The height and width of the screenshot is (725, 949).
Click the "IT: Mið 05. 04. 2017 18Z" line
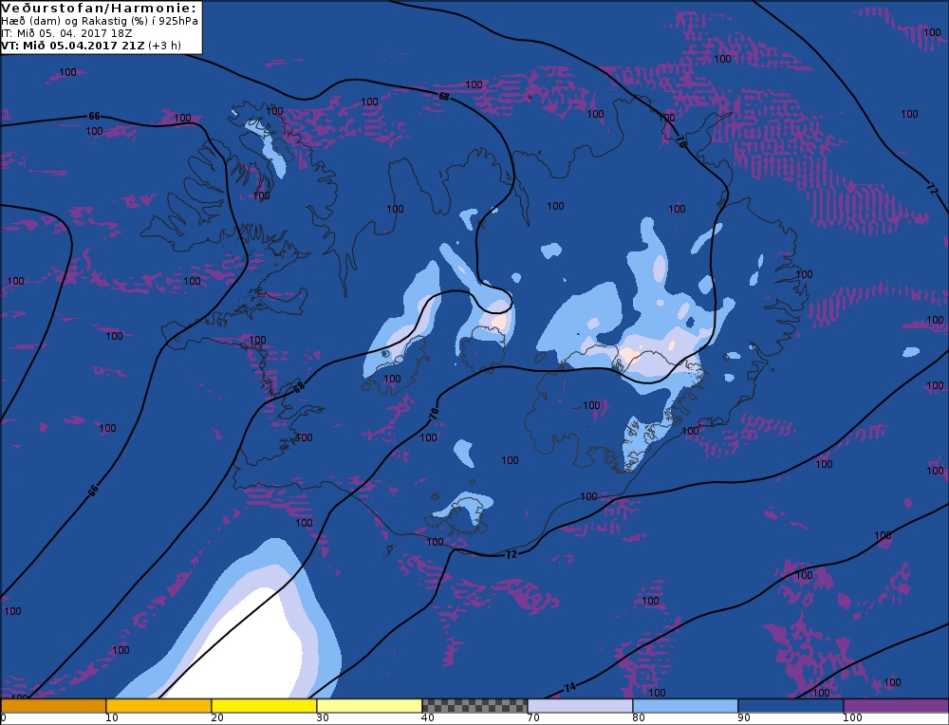(x=66, y=33)
